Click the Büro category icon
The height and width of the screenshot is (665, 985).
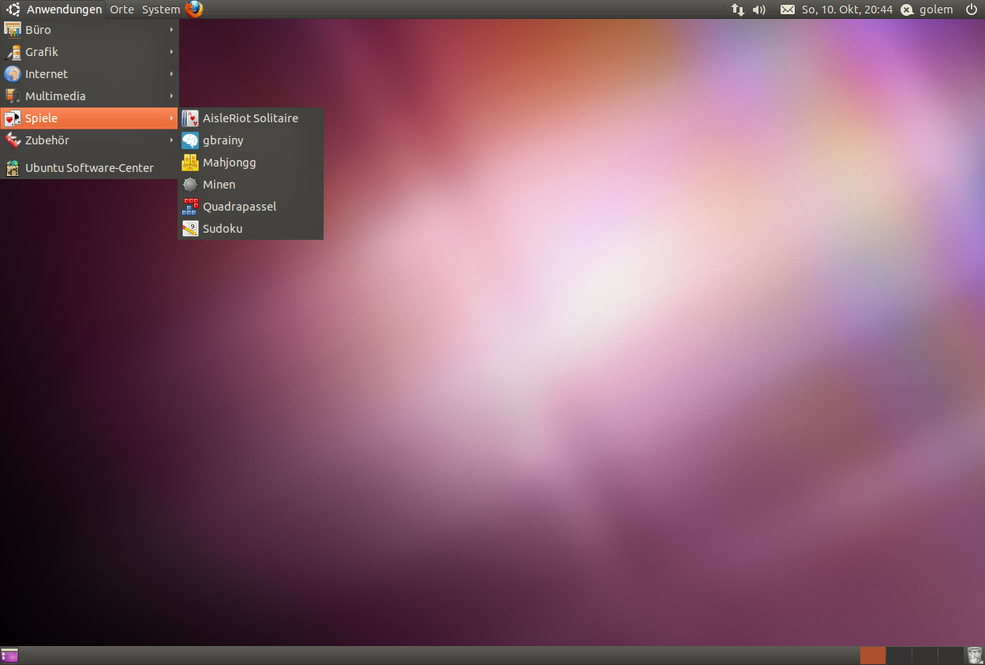point(12,30)
